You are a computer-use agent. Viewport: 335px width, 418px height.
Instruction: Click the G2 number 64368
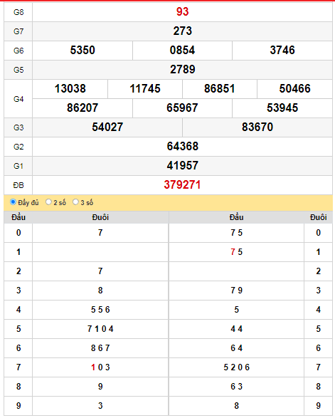182,147
